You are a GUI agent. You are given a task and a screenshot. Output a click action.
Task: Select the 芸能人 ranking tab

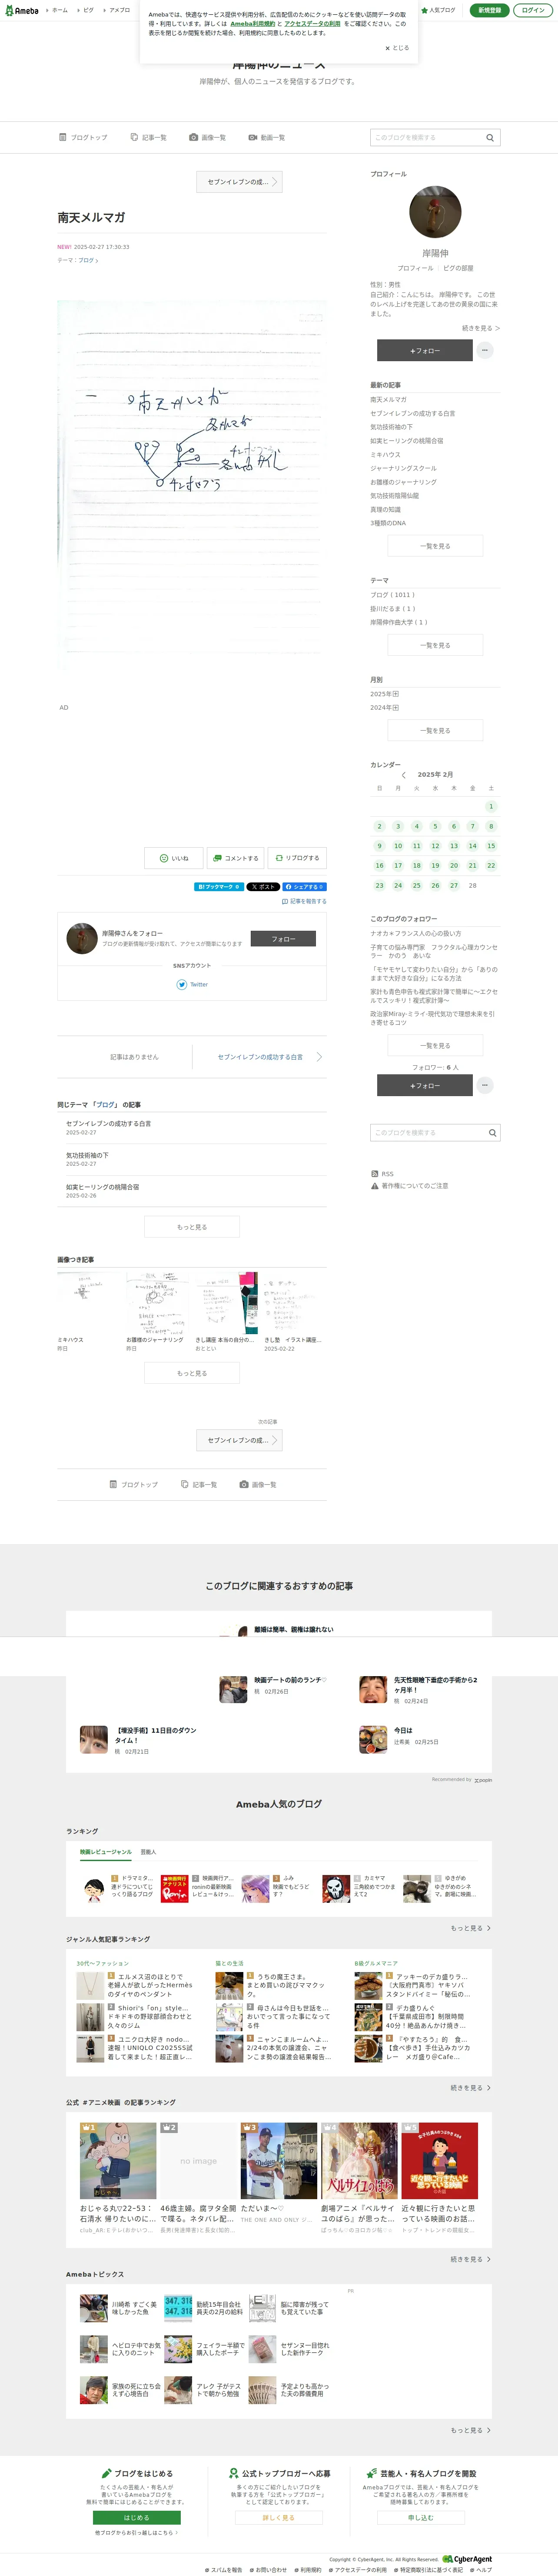tap(149, 1851)
